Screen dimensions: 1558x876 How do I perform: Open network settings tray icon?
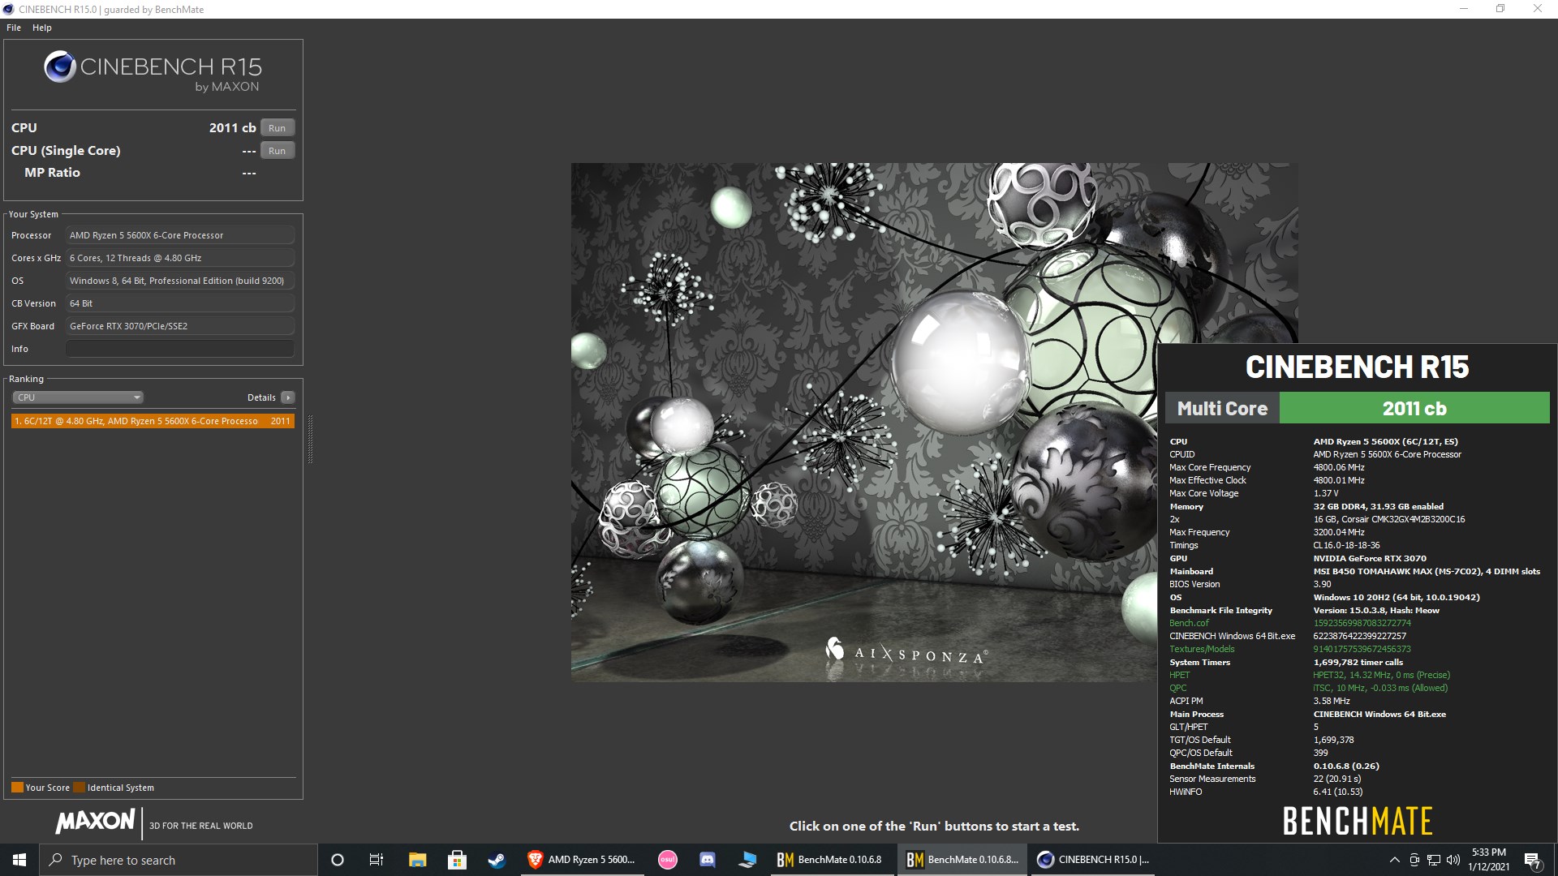point(1434,860)
